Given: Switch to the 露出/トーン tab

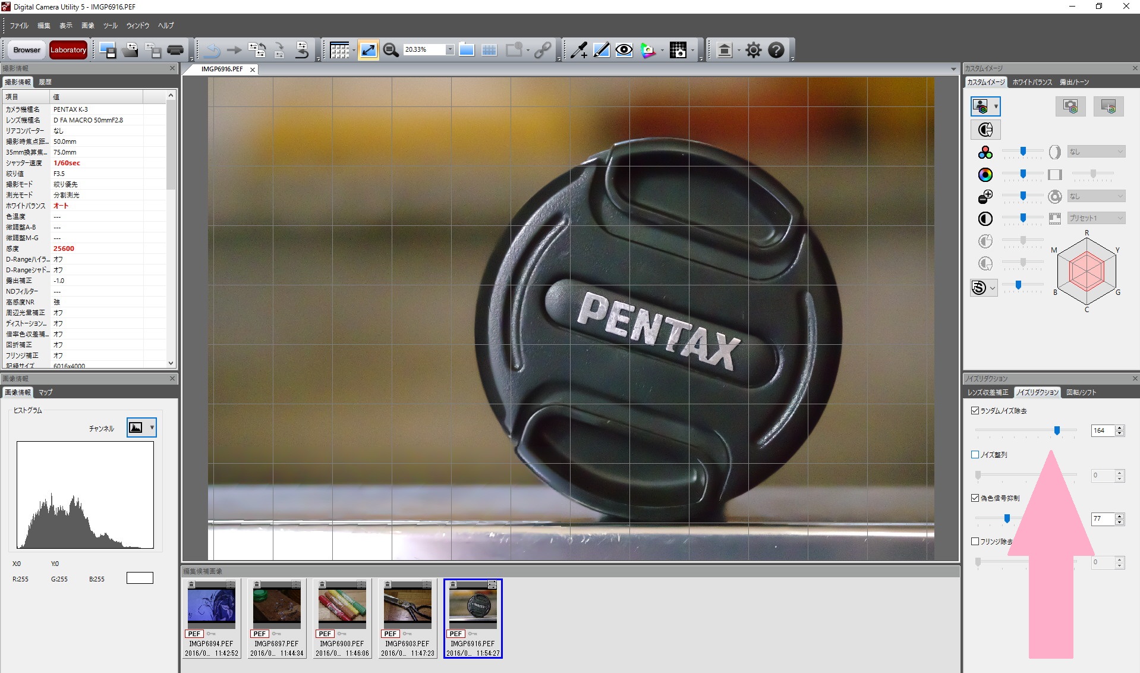Looking at the screenshot, I should coord(1075,82).
